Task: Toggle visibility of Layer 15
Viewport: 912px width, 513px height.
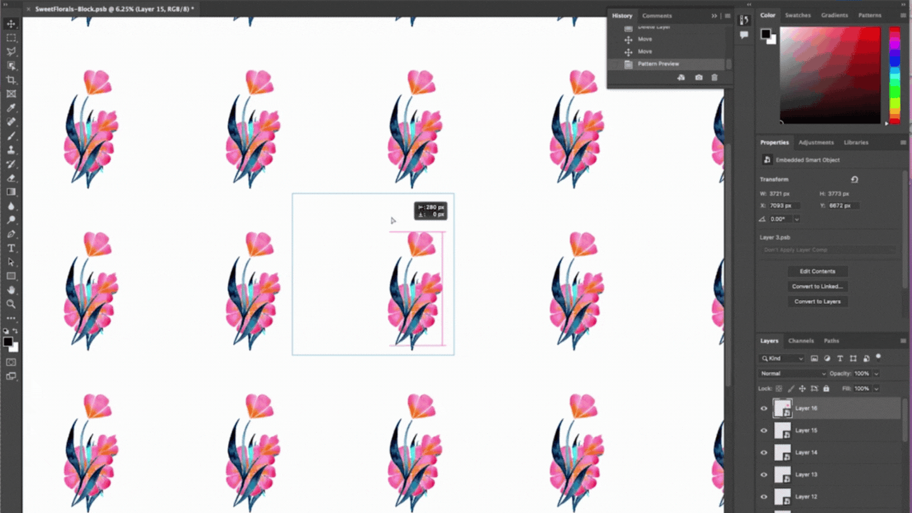Action: 763,430
